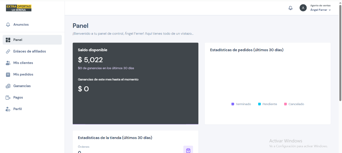Image resolution: width=342 pixels, height=153 pixels.
Task: Click the Anuncios bell icon in sidebar
Action: click(8, 25)
